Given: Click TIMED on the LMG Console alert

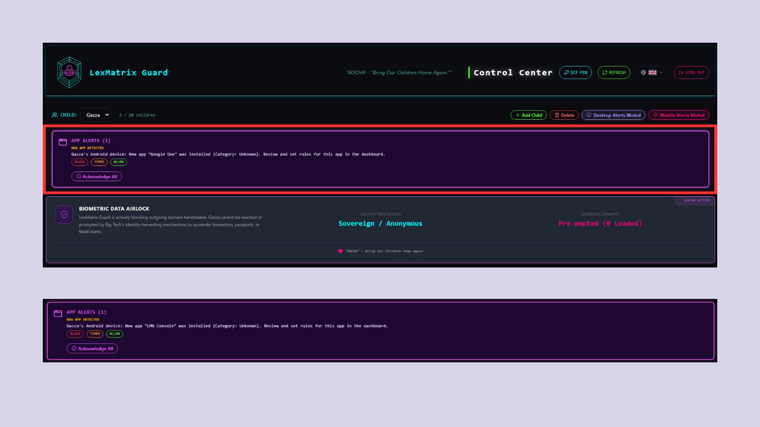Looking at the screenshot, I should pos(95,334).
